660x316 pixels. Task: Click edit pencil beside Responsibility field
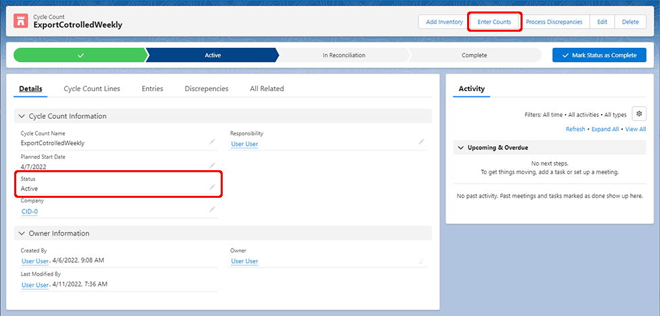coord(421,142)
